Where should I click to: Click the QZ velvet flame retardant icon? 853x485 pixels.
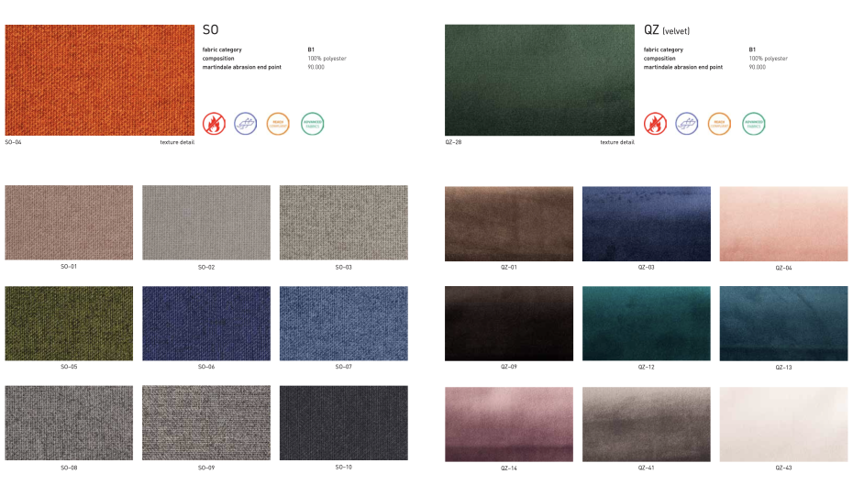pyautogui.click(x=655, y=124)
